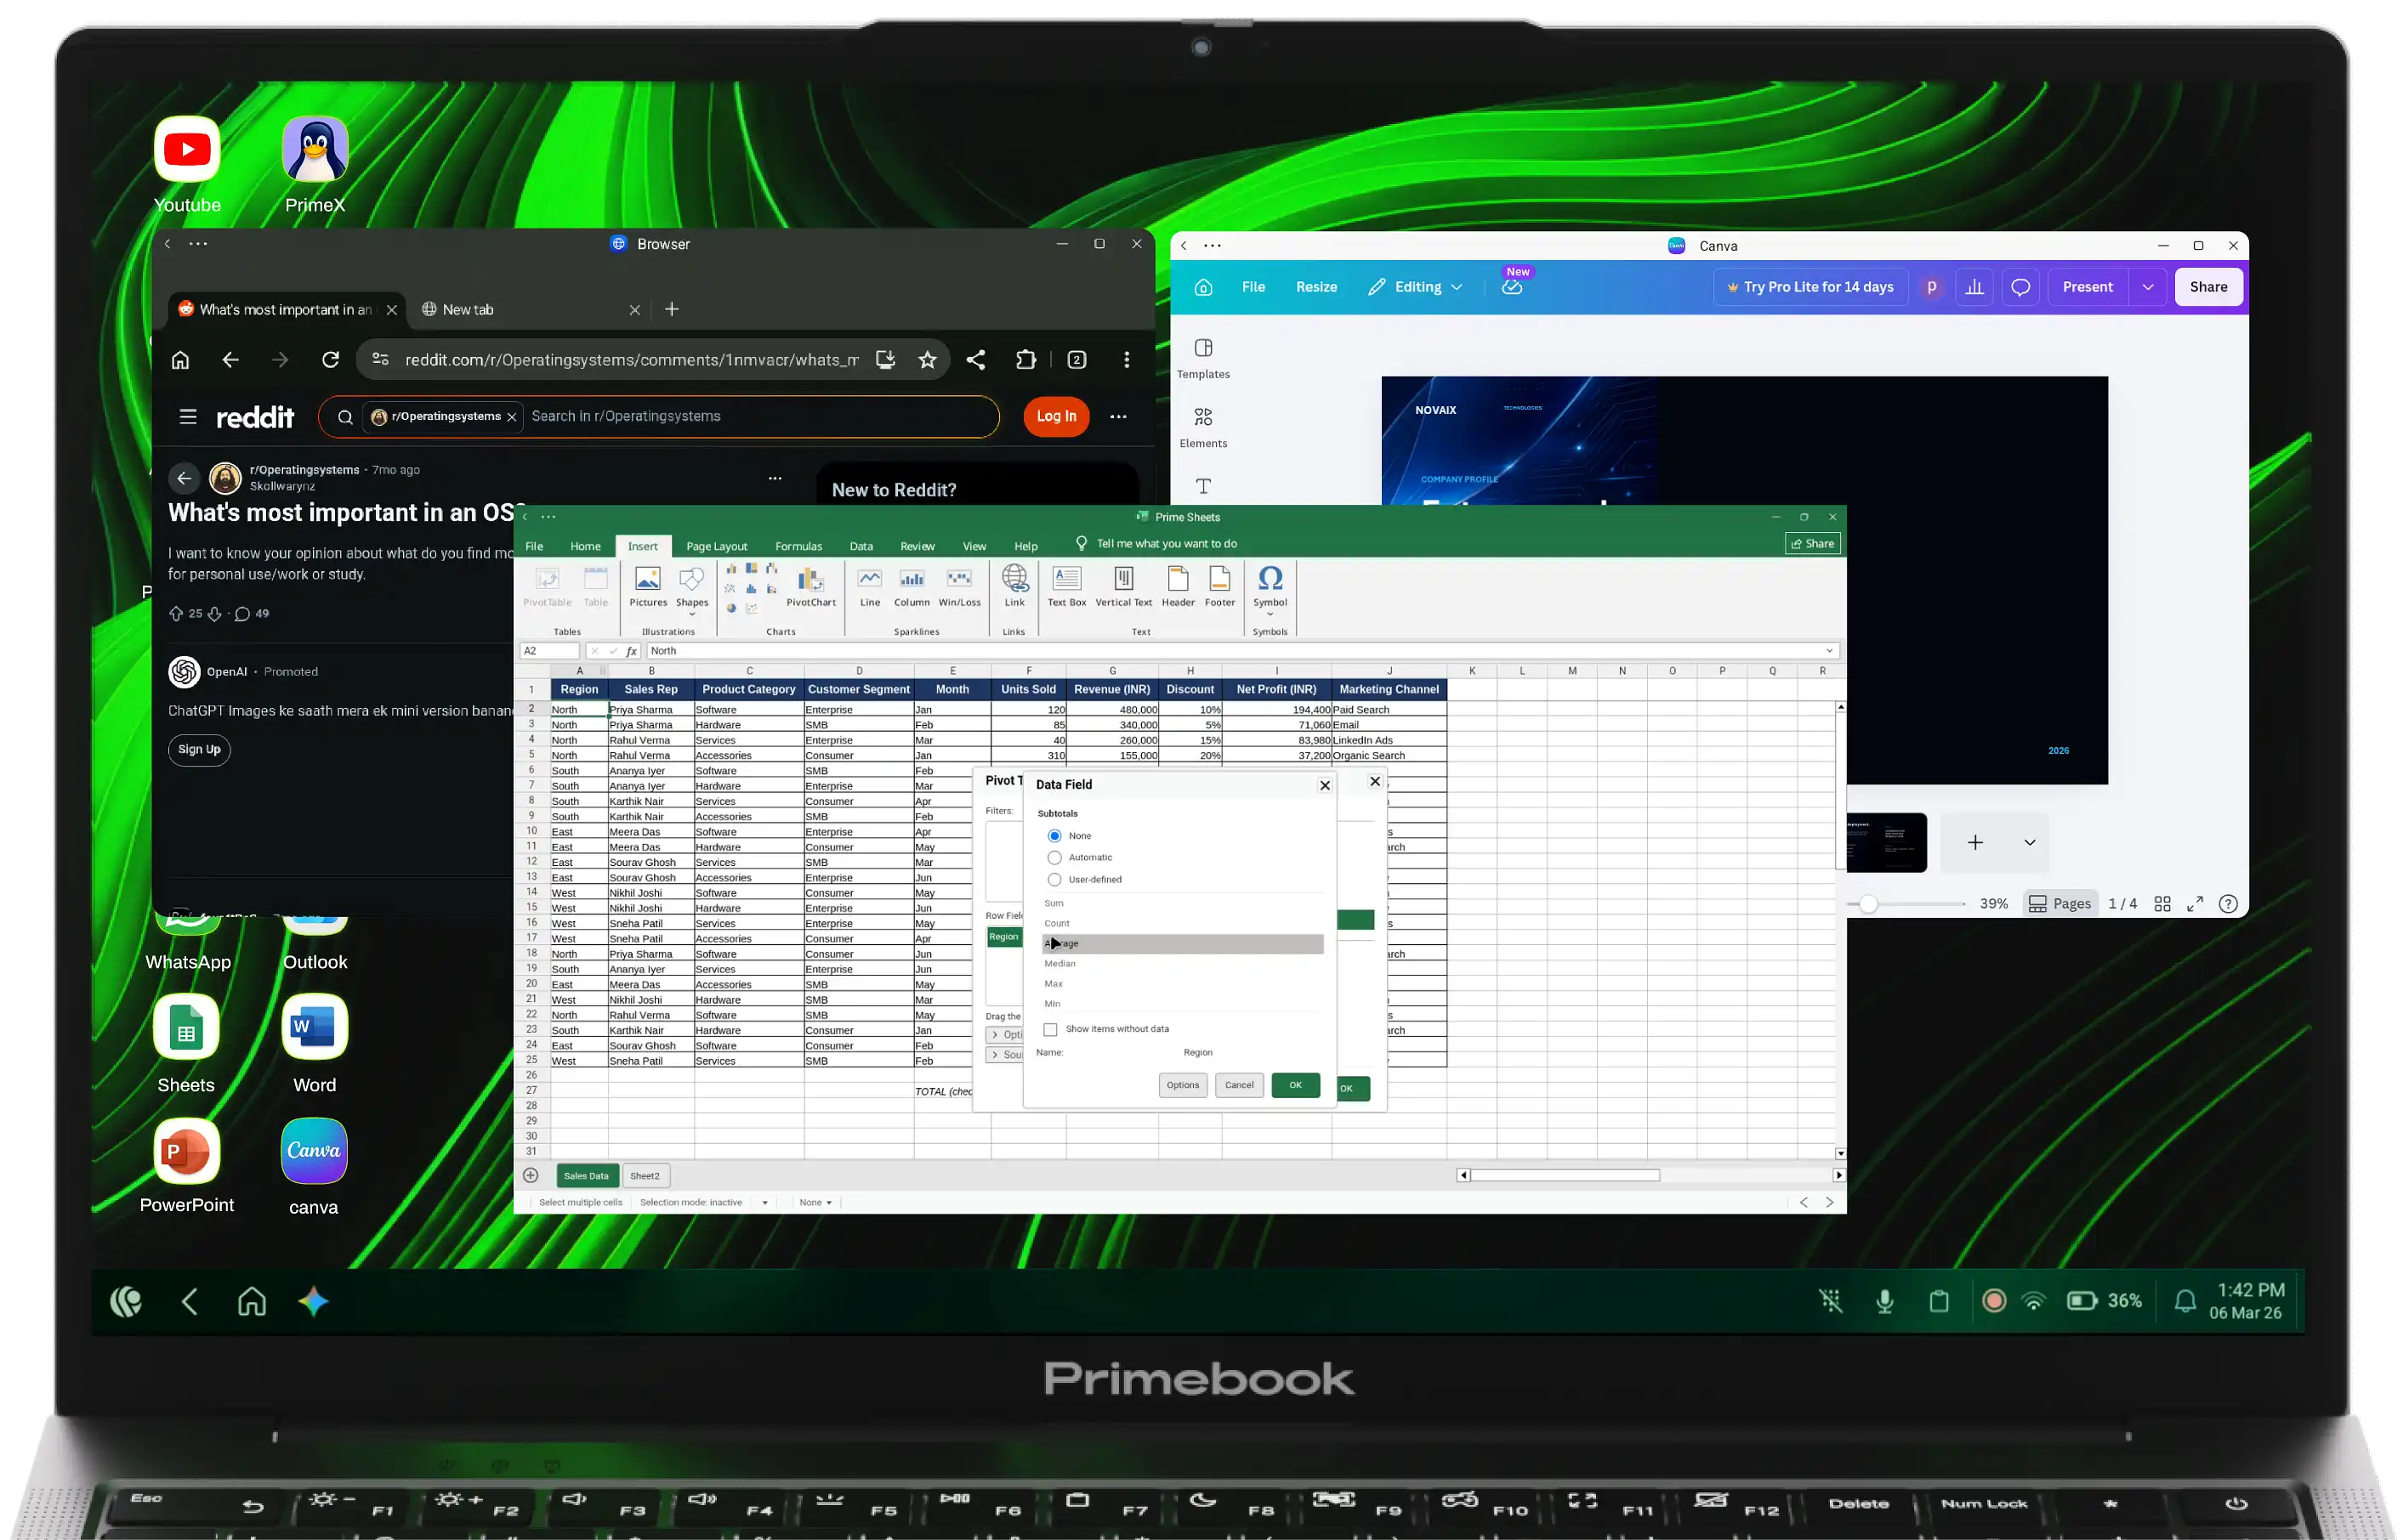Open the microphone icon in the taskbar
2403x1540 pixels.
(x=1885, y=1301)
